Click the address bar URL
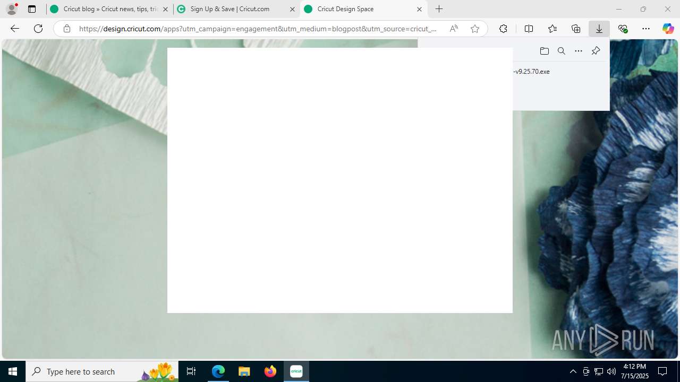The image size is (680, 382). coord(258,29)
